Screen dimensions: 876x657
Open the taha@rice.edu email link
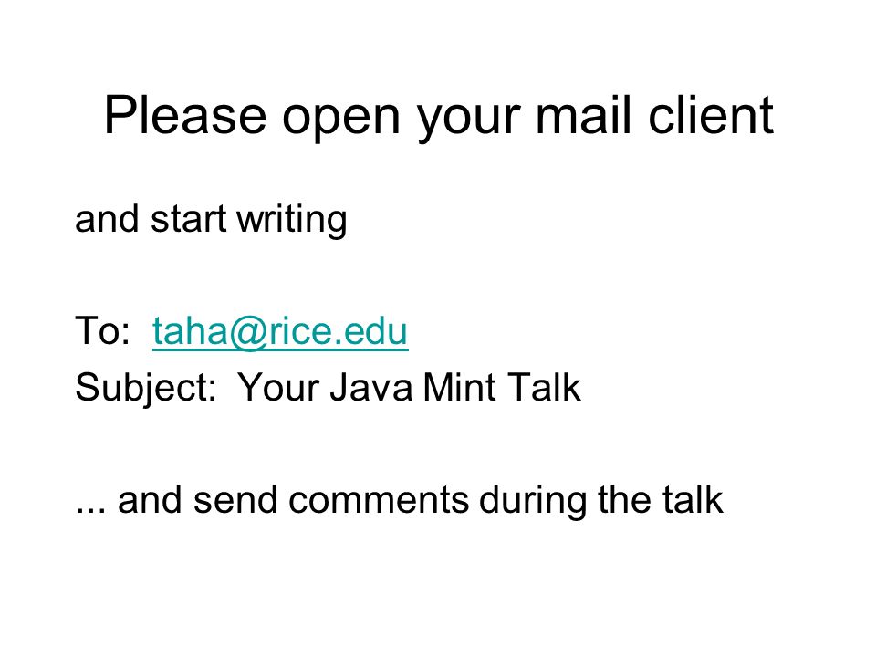280,332
